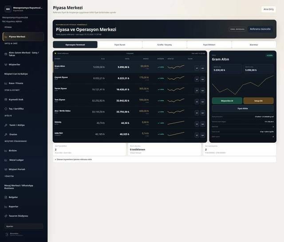Click the Tasarım Stüdyosu icon

6,216
